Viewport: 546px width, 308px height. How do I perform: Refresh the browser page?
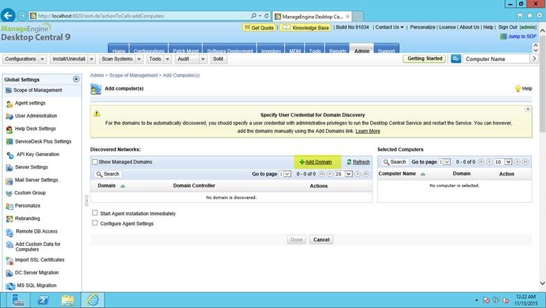pos(266,15)
